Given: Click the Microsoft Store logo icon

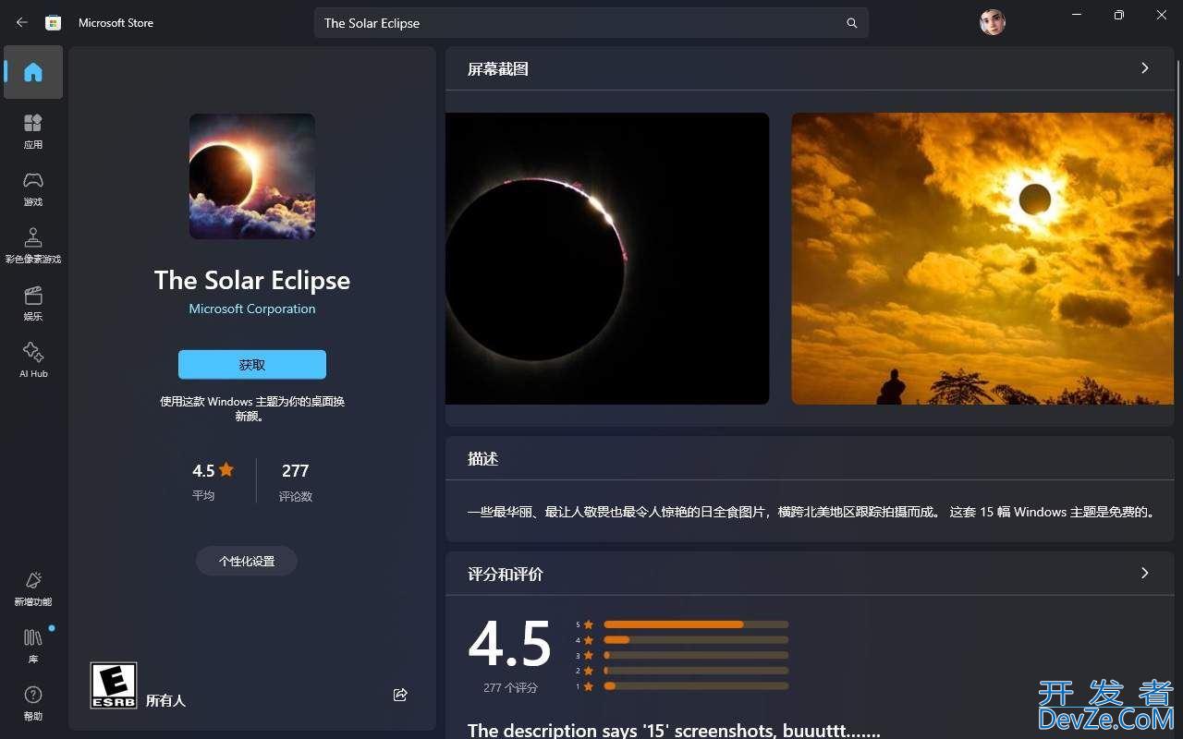Looking at the screenshot, I should pyautogui.click(x=54, y=22).
